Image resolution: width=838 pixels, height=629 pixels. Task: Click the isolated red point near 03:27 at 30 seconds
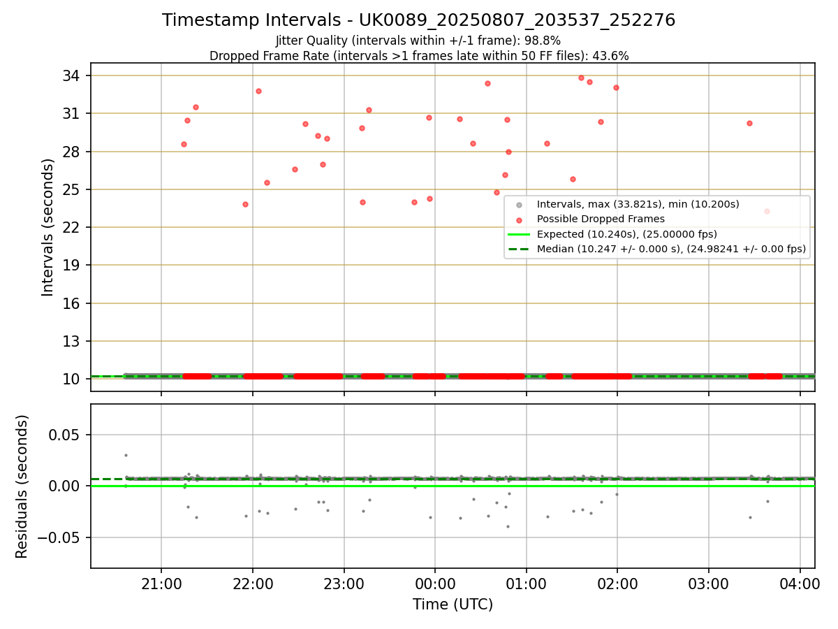tap(749, 123)
